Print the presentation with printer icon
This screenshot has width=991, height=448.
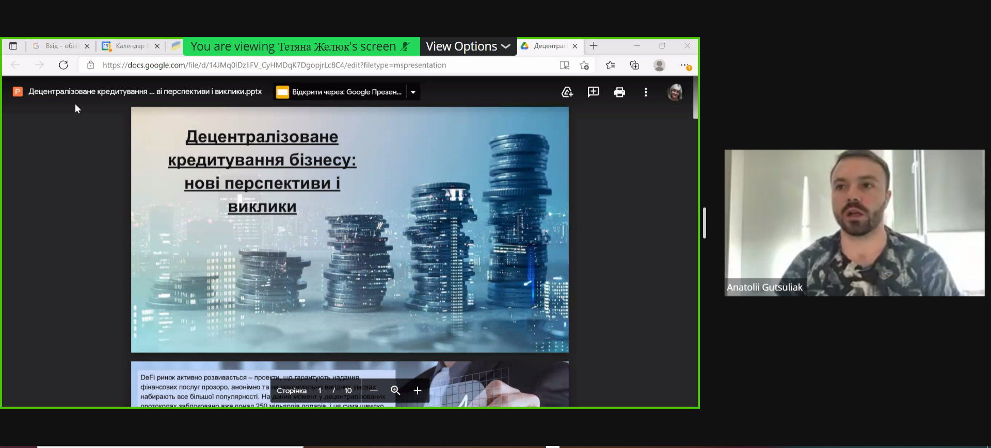pyautogui.click(x=619, y=92)
